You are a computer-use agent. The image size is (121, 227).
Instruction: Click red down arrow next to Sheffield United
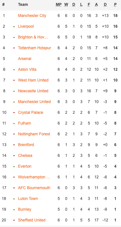(x=14, y=220)
